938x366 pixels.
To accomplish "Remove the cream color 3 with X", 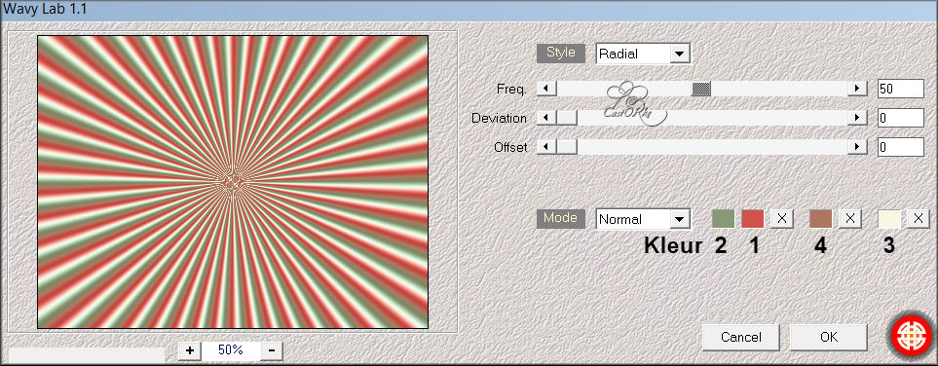I will [x=919, y=219].
